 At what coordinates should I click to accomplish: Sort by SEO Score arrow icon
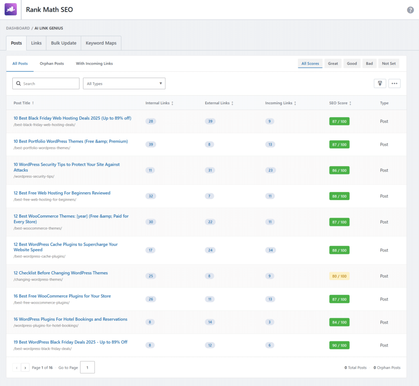[350, 103]
